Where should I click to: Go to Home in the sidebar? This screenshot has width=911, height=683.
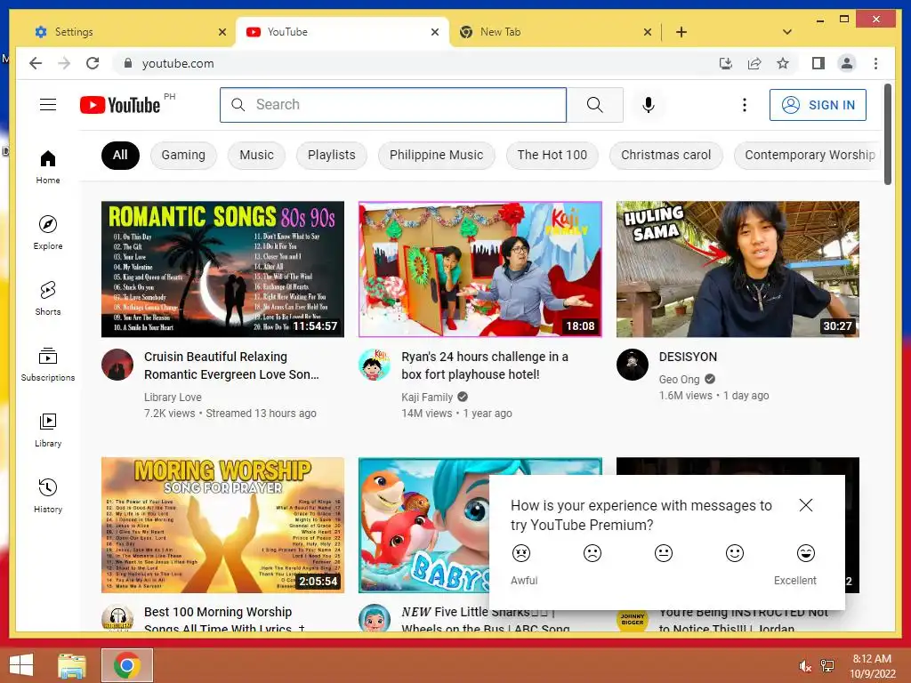(x=48, y=167)
